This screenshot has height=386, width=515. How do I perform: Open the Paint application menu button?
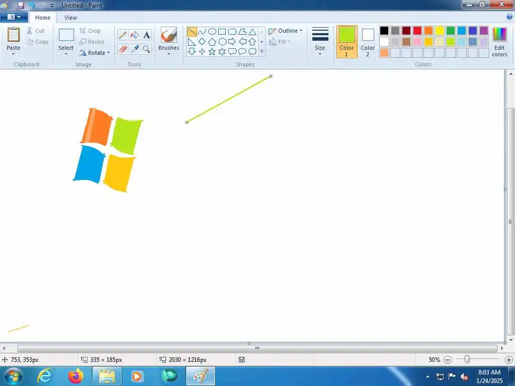click(14, 17)
